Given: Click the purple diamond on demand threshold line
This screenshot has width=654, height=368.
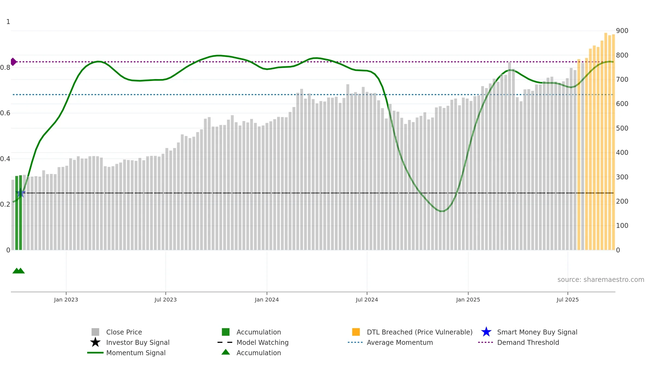Looking at the screenshot, I should pos(13,62).
